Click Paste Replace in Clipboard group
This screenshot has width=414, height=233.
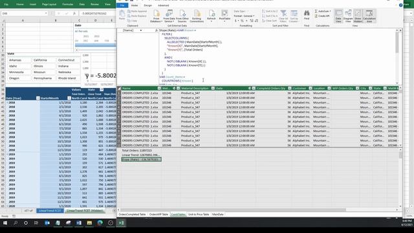coord(137,16)
